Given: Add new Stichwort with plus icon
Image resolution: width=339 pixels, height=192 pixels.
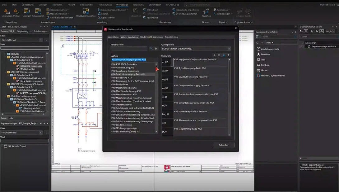Looking at the screenshot, I should [214, 55].
